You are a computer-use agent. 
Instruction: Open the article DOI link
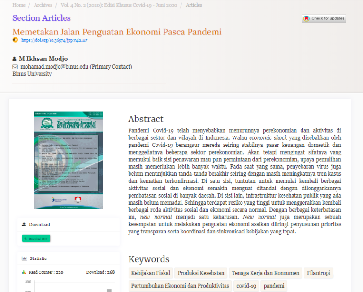tap(54, 40)
